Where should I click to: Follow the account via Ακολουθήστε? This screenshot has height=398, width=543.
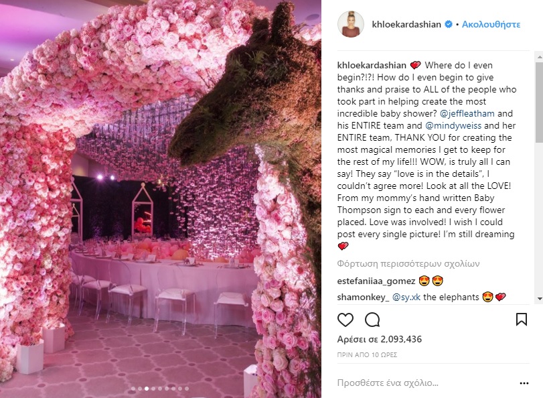click(491, 24)
